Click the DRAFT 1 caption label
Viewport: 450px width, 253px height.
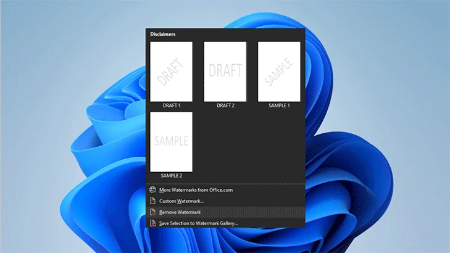point(172,106)
